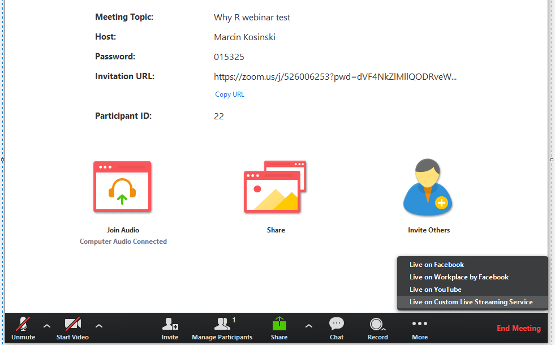The image size is (555, 345).
Task: Expand video options arrow beside Start Video
Action: [99, 326]
